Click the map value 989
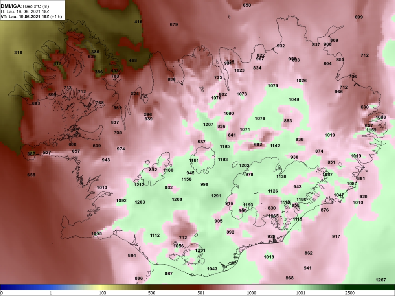The width and height of the screenshot is (395, 296). tap(149, 119)
